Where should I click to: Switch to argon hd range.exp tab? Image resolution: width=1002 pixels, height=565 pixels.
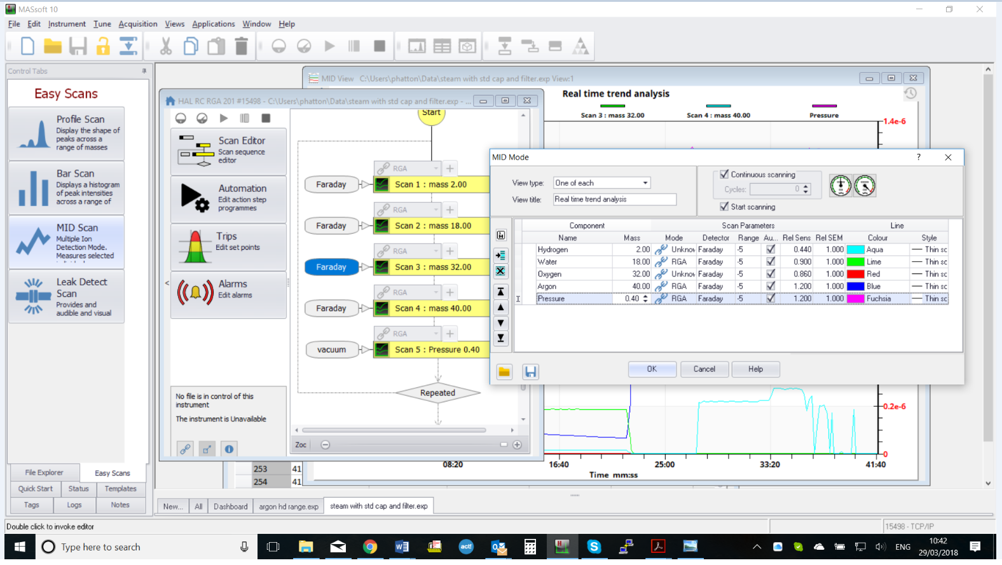(289, 507)
